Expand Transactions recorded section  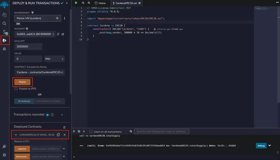[x=62, y=115]
